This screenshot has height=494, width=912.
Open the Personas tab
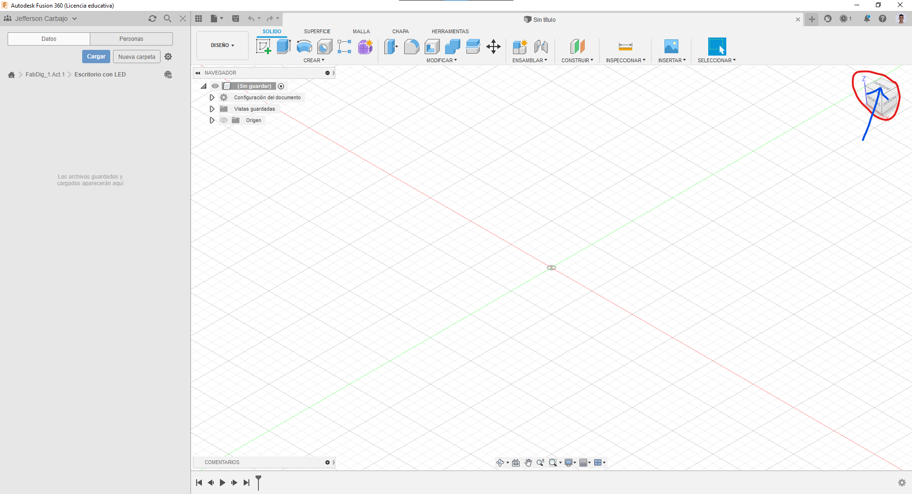pyautogui.click(x=131, y=39)
